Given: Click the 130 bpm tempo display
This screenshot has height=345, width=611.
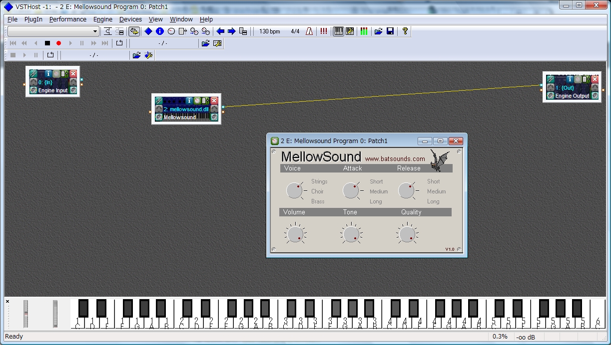Looking at the screenshot, I should point(270,31).
